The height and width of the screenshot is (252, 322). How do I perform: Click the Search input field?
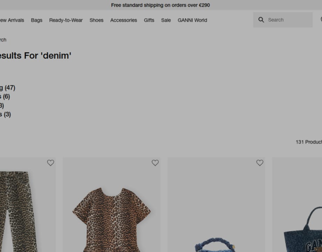[x=283, y=20]
